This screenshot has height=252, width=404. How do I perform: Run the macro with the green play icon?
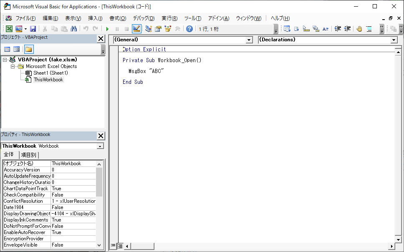tap(107, 29)
